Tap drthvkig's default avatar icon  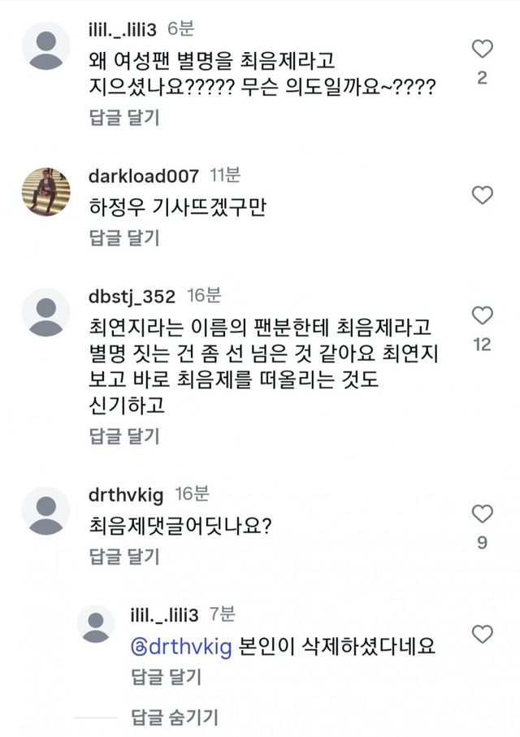pos(45,511)
